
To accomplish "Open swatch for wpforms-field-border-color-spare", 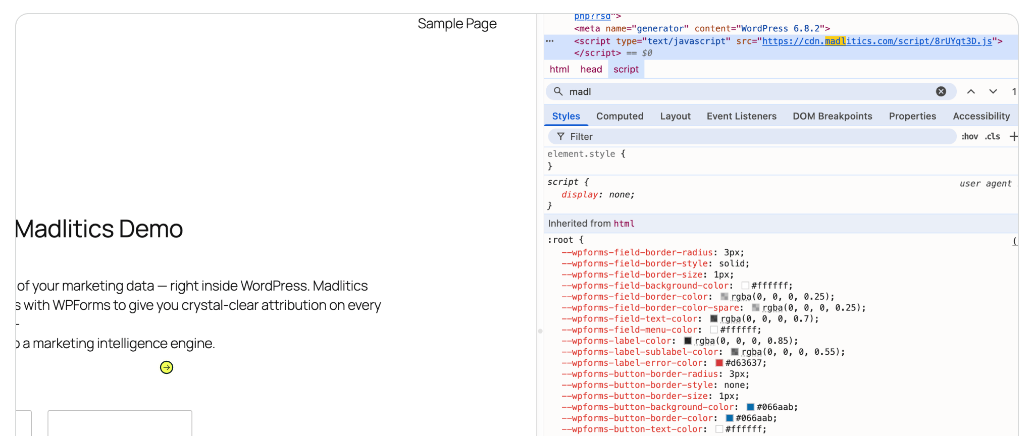I will coord(756,308).
